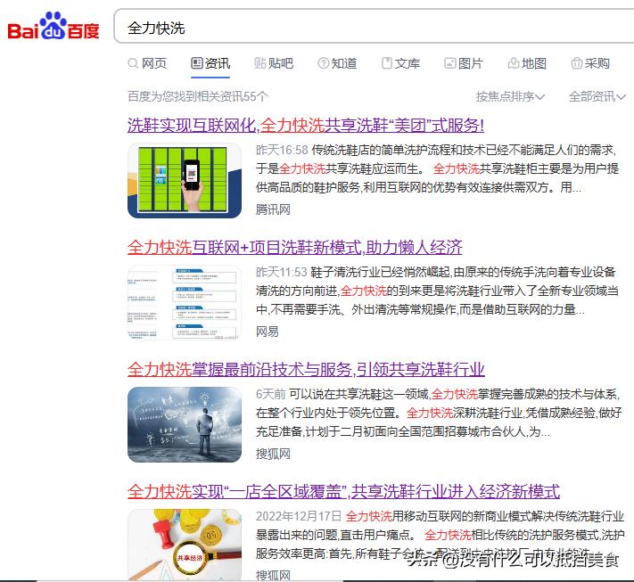
Task: Click the magnifier icon of 网页 tab
Action: pyautogui.click(x=133, y=63)
